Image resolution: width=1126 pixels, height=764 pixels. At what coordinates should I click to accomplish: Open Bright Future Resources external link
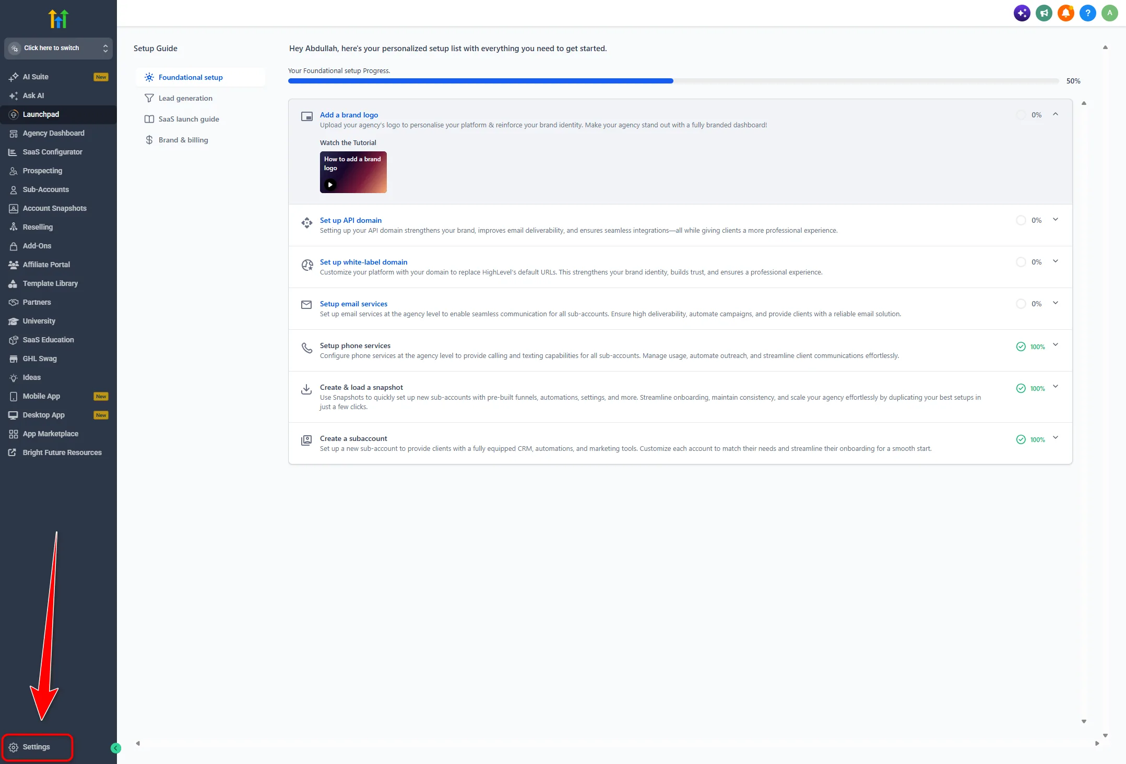pyautogui.click(x=58, y=452)
